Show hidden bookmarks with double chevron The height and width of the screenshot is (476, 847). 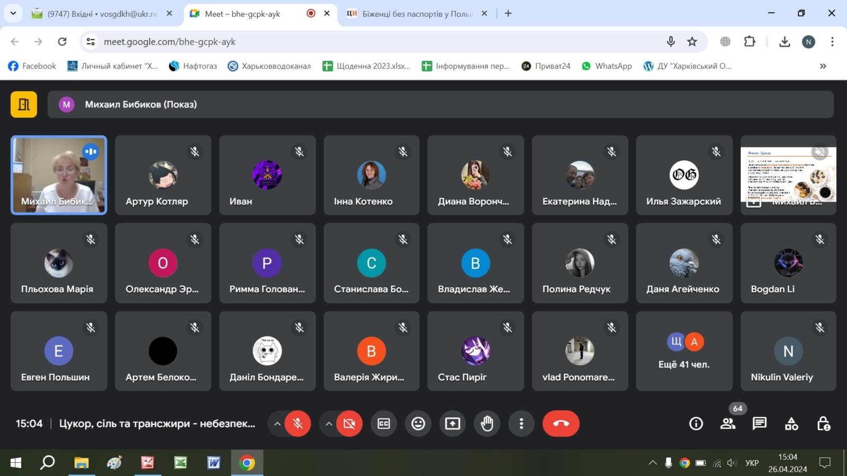coord(823,66)
